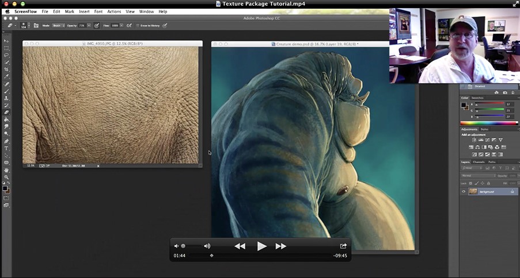Select the Lasso tool
Viewport: 520px width, 278px height.
6,55
